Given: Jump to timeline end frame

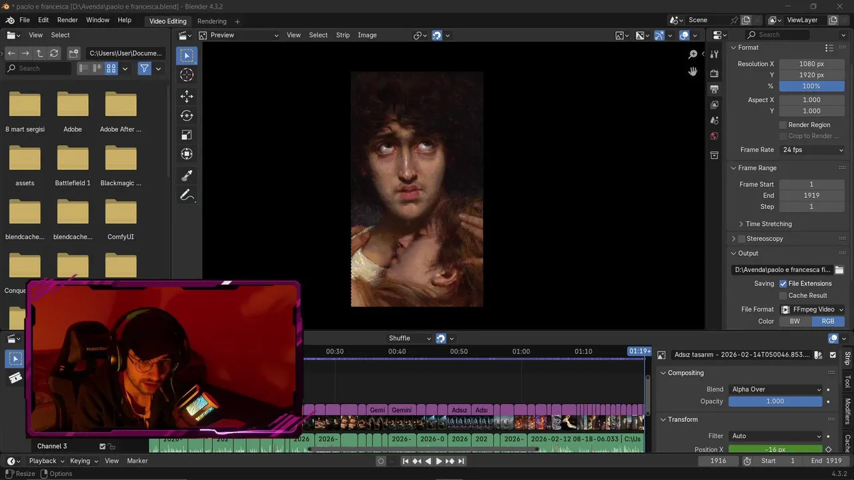Looking at the screenshot, I should (x=461, y=461).
